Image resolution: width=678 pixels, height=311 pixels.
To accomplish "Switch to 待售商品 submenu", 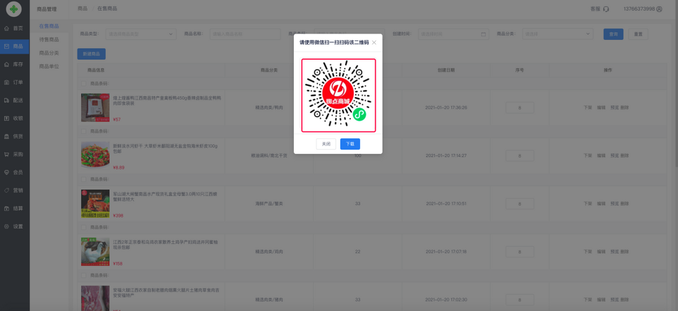I will coord(49,39).
